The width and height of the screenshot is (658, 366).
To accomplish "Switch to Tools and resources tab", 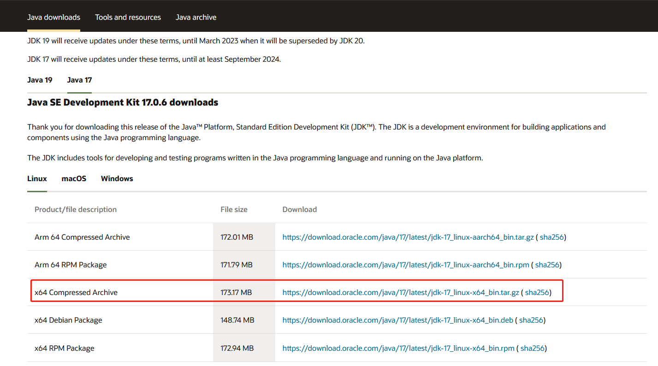I will click(128, 18).
